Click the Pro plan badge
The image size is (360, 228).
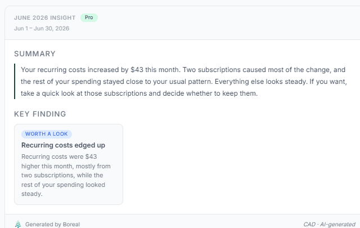[89, 17]
